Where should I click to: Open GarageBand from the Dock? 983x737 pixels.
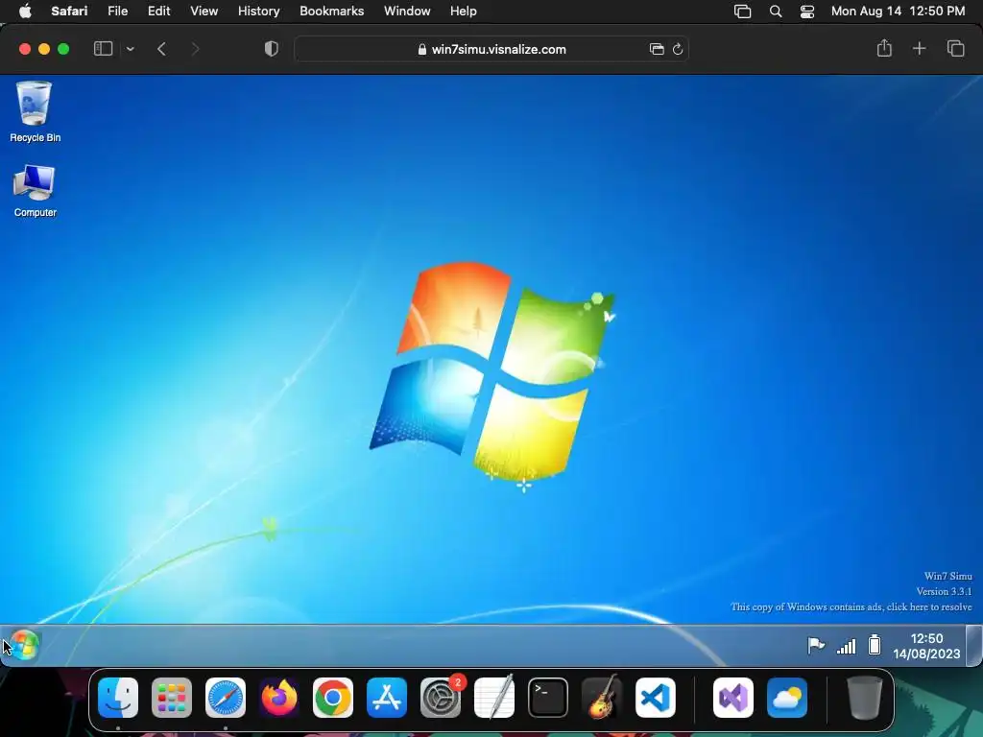point(602,697)
